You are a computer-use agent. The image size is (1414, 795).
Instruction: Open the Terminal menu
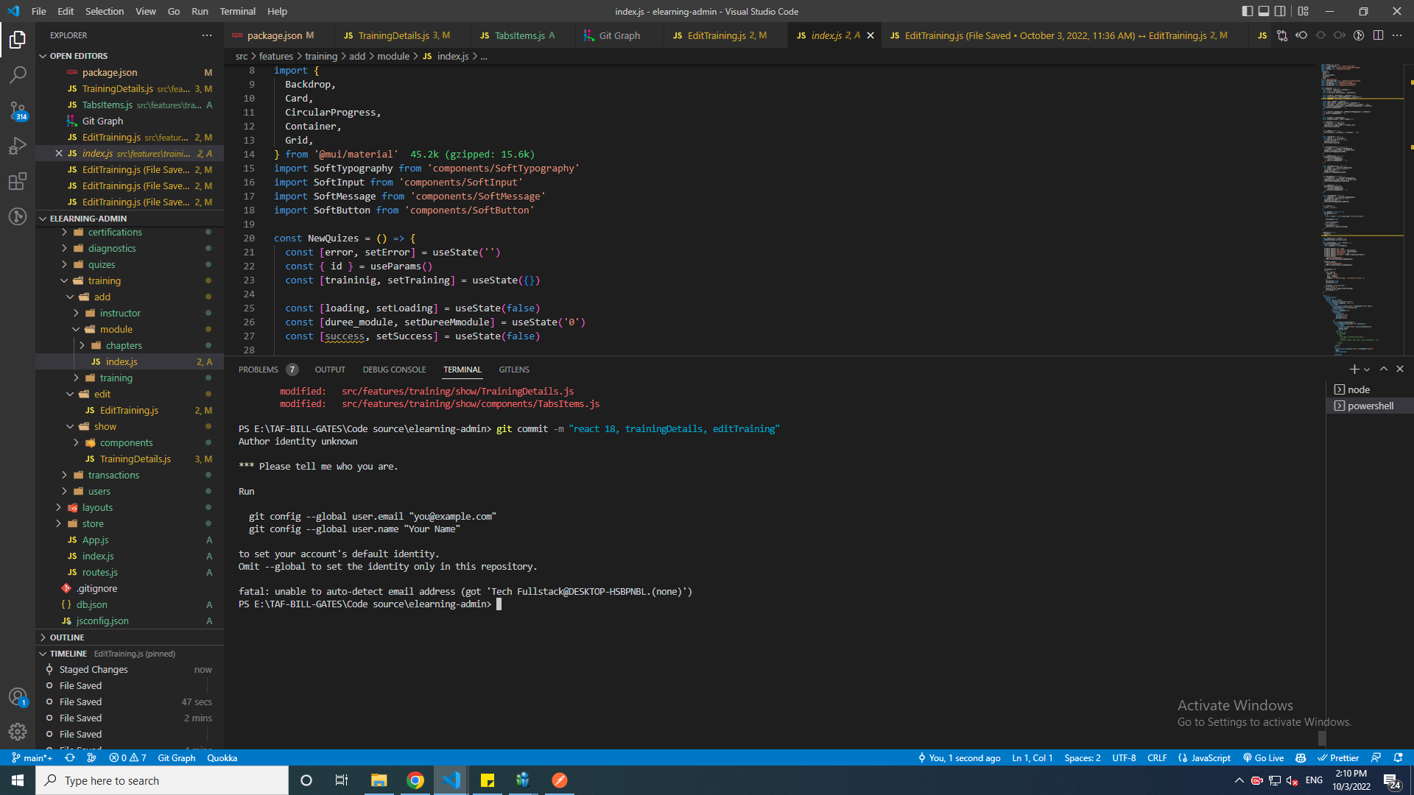pyautogui.click(x=237, y=11)
